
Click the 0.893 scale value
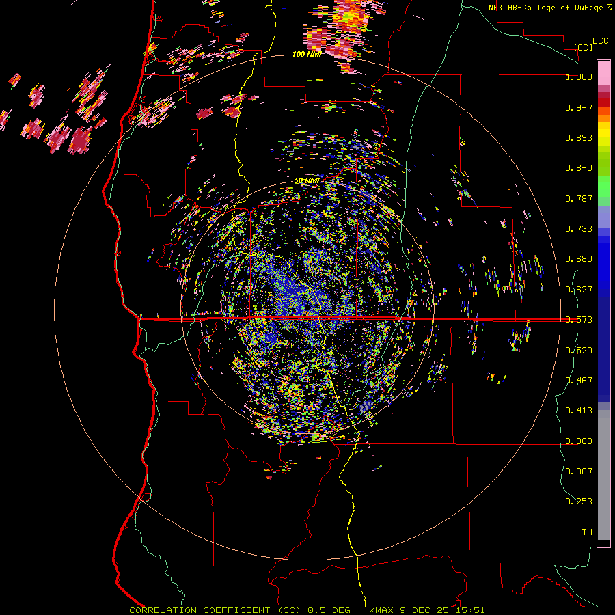tap(579, 137)
